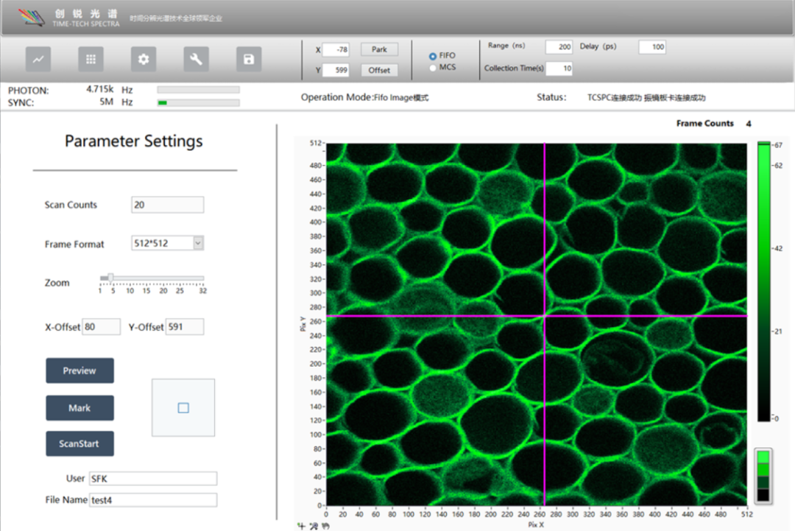Click the Offset button
Screen dimensions: 795x531
pyautogui.click(x=379, y=70)
